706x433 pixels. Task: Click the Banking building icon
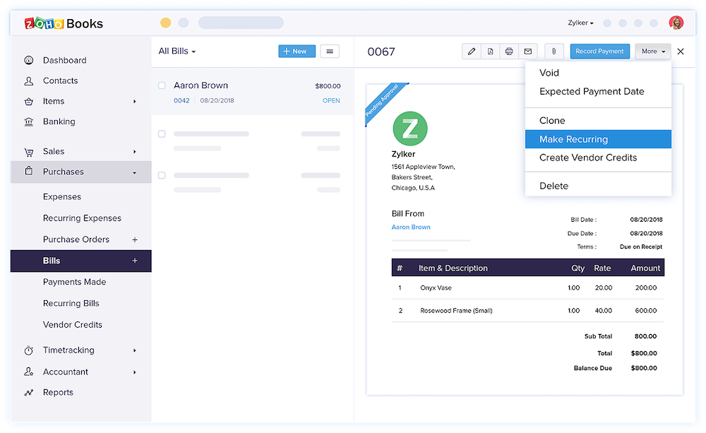29,121
